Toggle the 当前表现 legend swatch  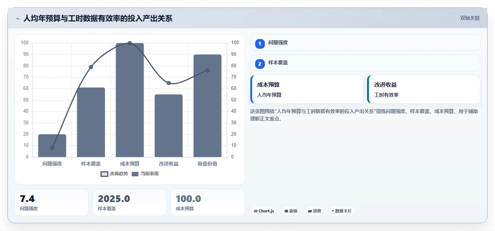tap(135, 174)
